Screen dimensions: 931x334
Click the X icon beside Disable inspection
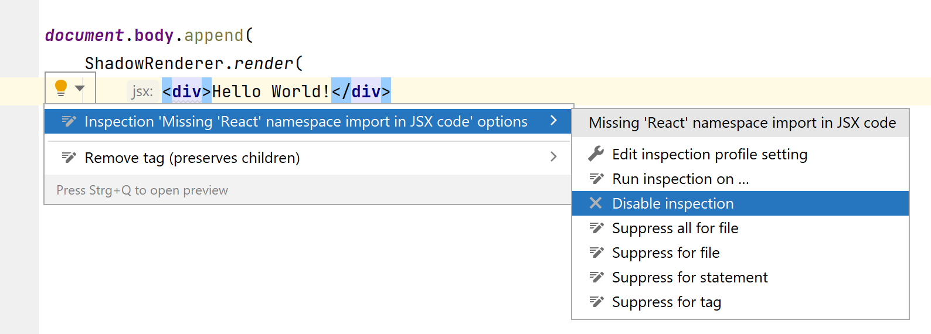[596, 203]
